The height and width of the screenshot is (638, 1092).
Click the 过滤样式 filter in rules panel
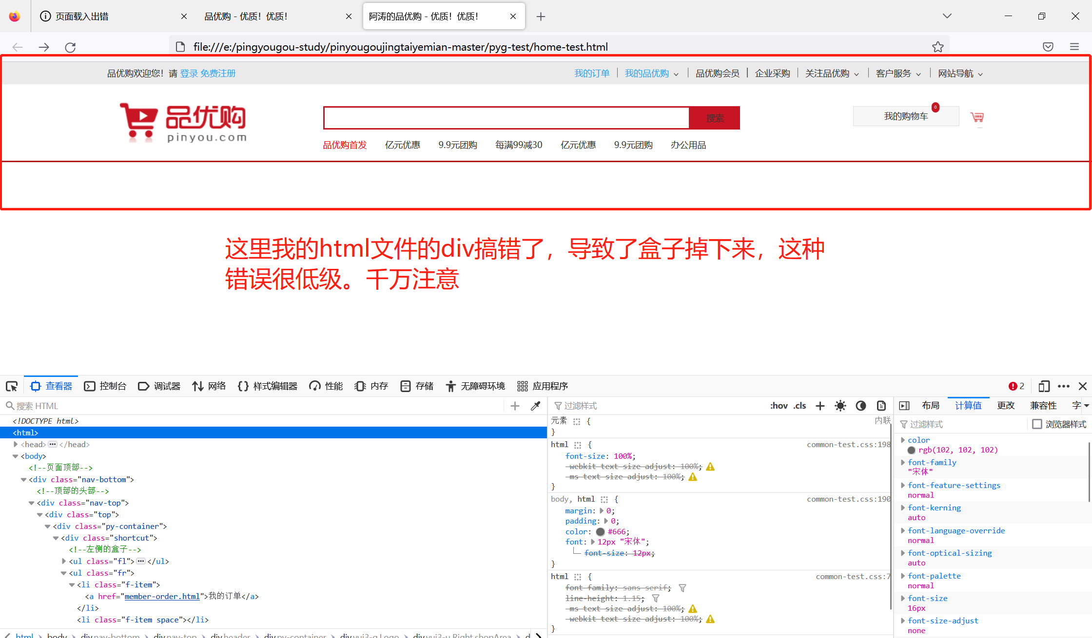tap(658, 406)
